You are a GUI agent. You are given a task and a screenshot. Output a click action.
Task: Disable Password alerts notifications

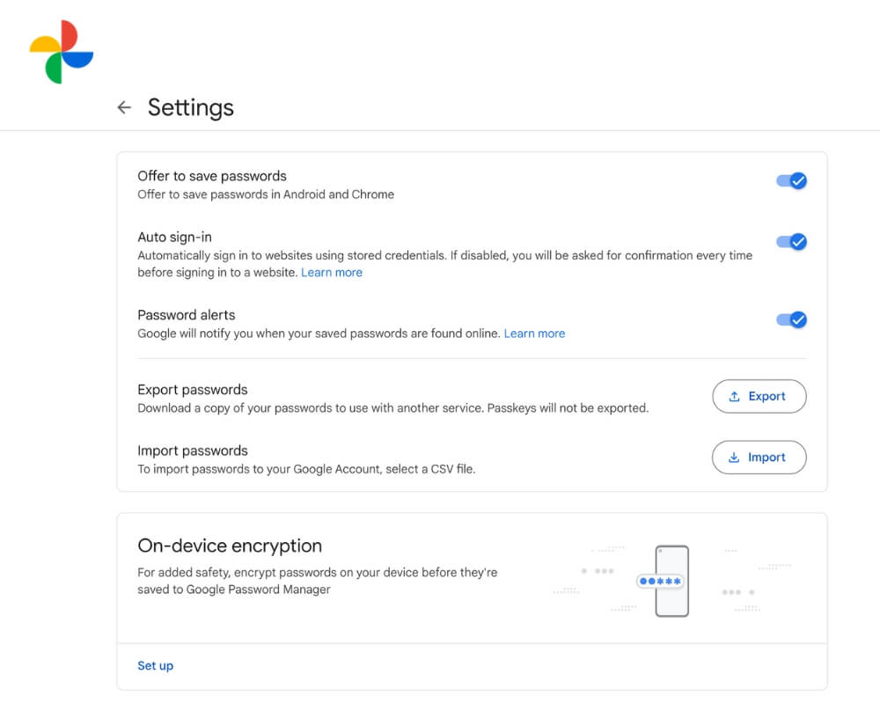click(x=790, y=320)
